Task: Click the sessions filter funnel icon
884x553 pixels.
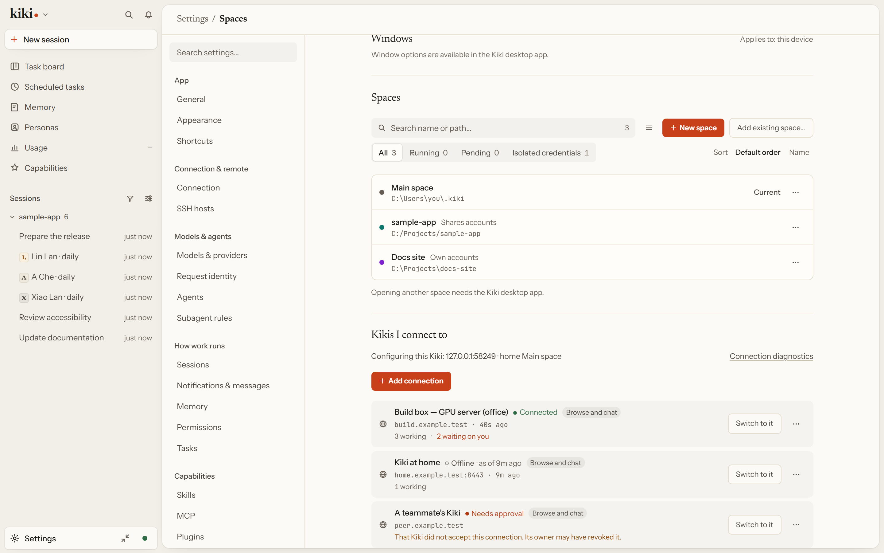Action: tap(130, 198)
